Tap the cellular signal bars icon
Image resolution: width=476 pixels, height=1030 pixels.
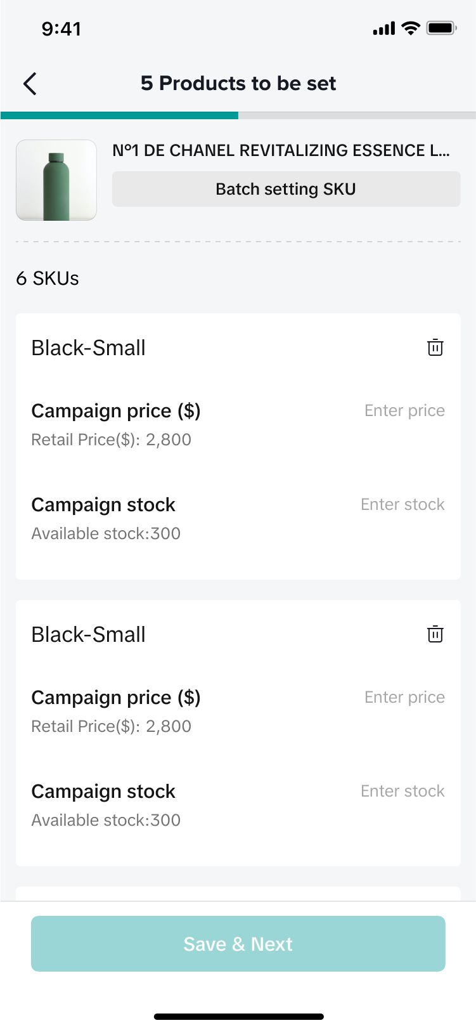click(384, 29)
